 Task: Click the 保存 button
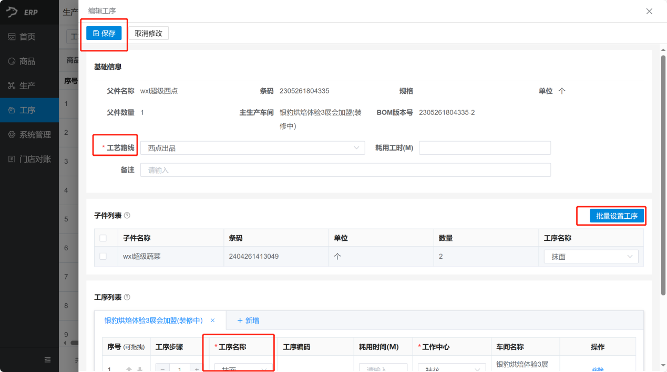coord(104,33)
